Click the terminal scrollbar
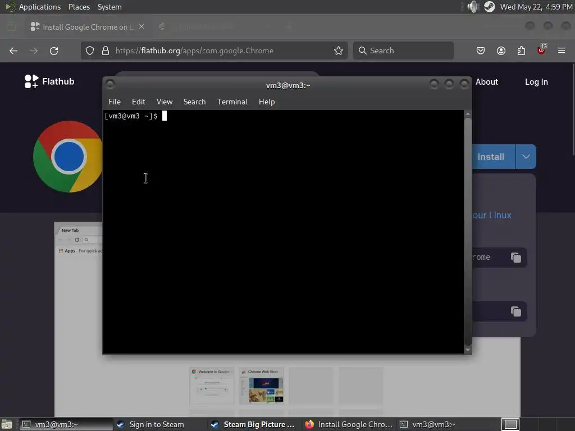 point(468,232)
